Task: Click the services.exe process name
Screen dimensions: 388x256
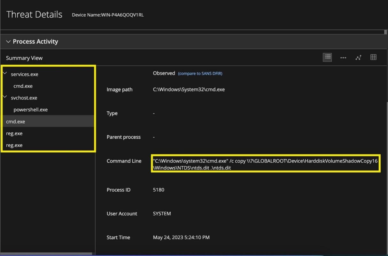Action: click(x=24, y=74)
